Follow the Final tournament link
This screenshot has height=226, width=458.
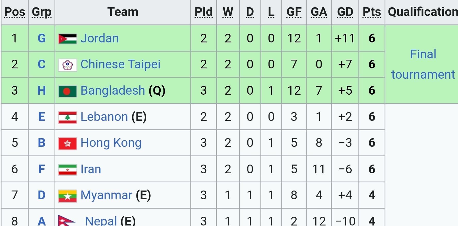point(423,64)
